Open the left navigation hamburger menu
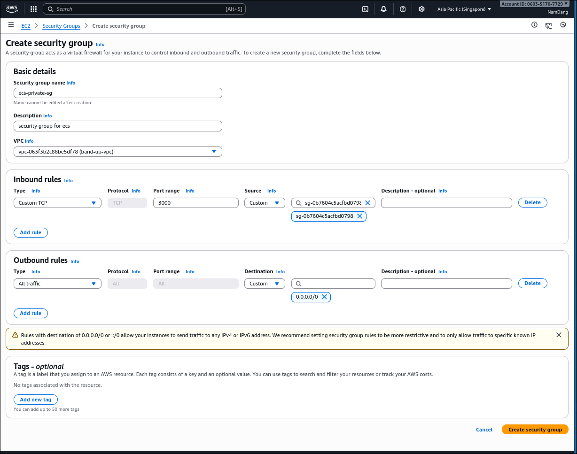 [x=11, y=25]
